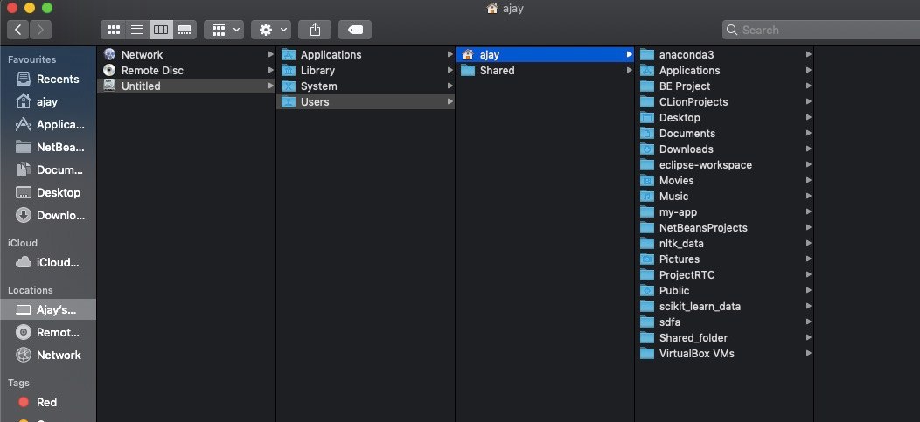Click the Downloads folder icon in ajay column
The width and height of the screenshot is (920, 422).
click(646, 149)
